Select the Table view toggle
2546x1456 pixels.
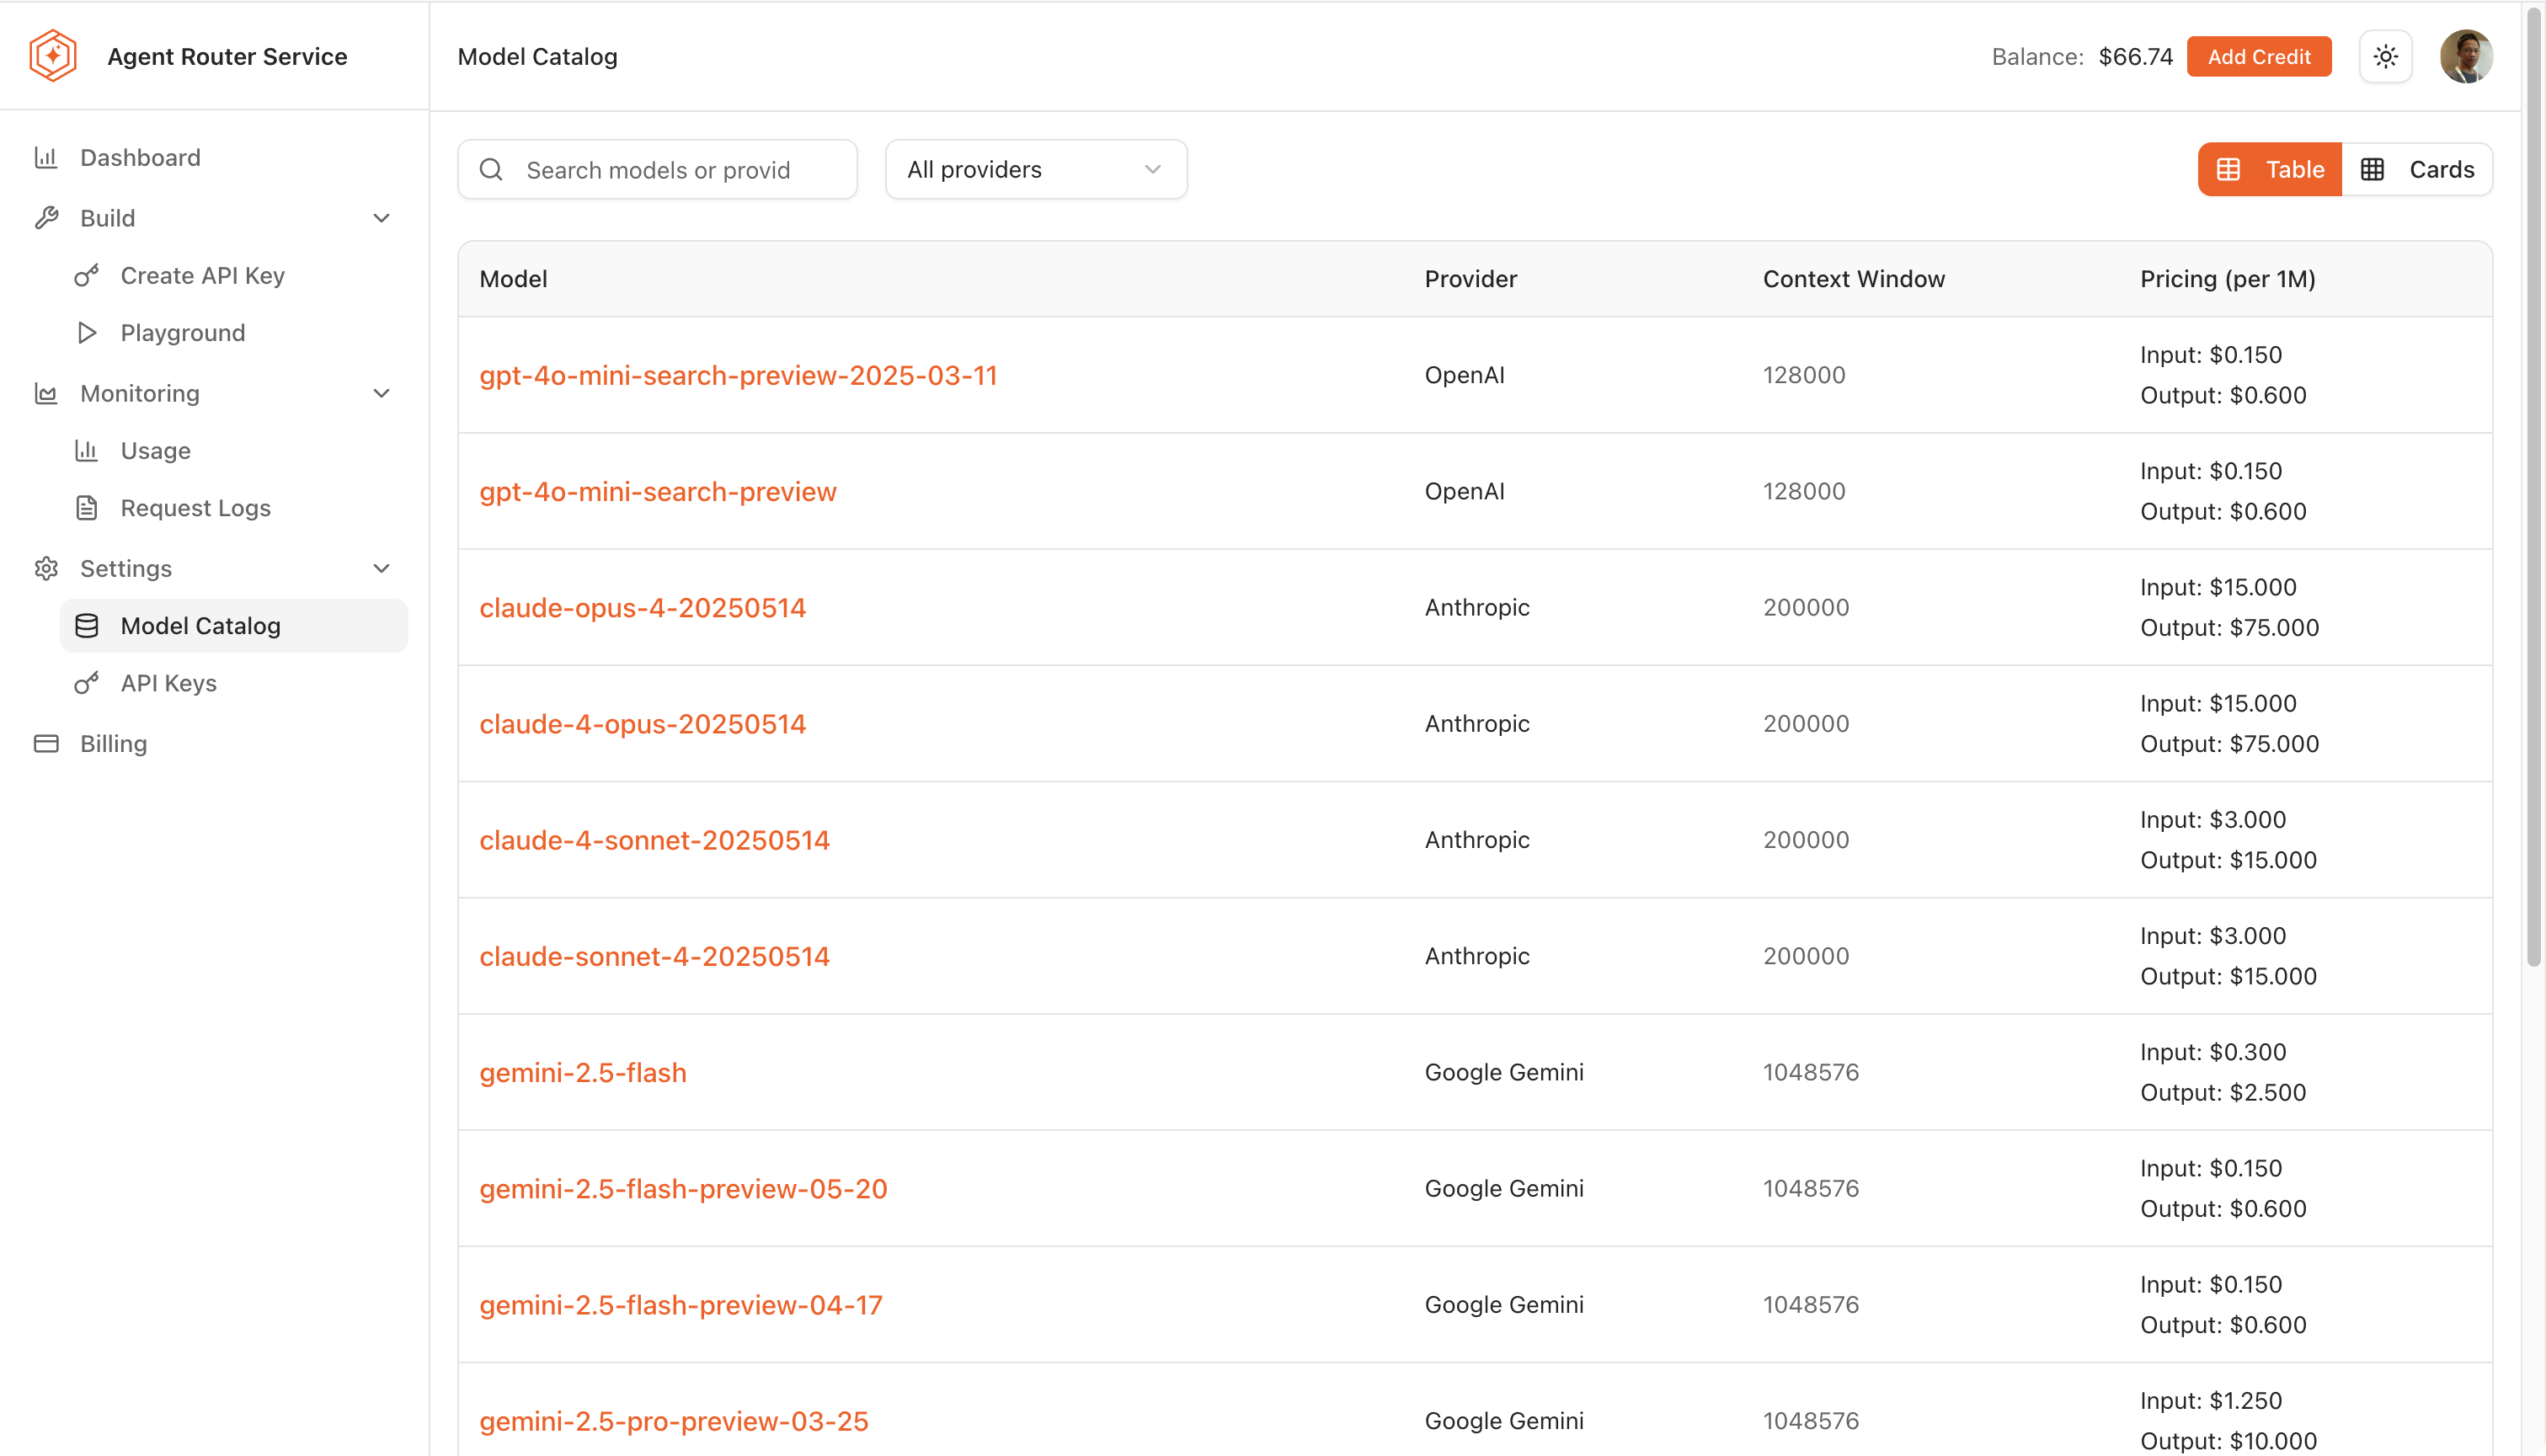click(x=2269, y=169)
